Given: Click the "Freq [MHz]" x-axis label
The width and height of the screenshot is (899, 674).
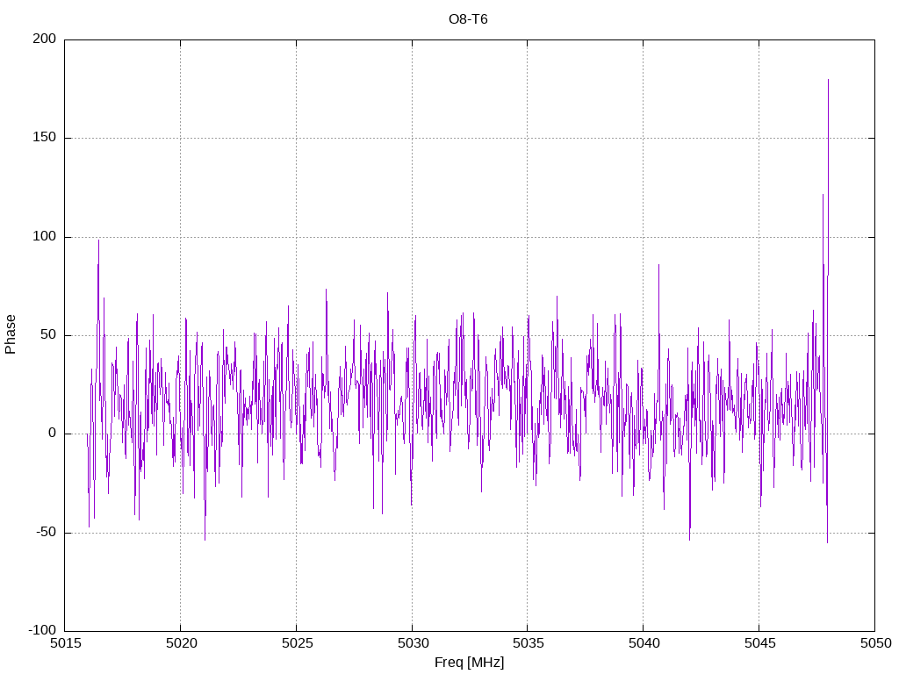Looking at the screenshot, I should (x=469, y=662).
